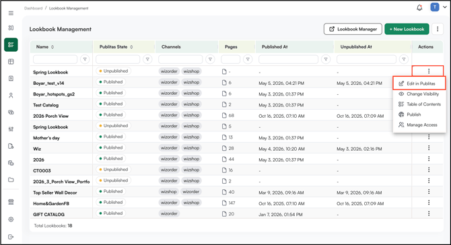Click Home&GardenFB lookbook name
451x245 pixels.
(x=51, y=203)
